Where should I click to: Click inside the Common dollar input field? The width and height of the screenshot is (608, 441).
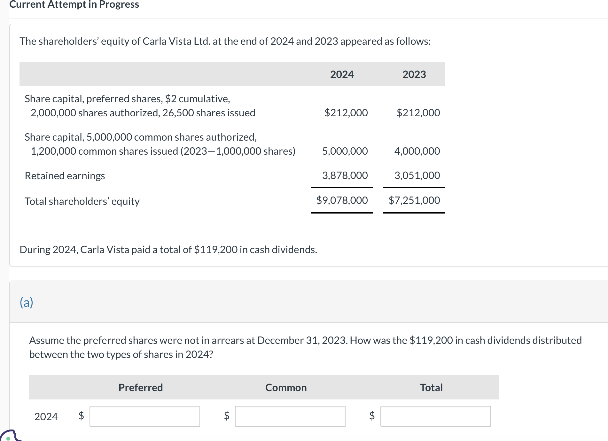click(290, 416)
